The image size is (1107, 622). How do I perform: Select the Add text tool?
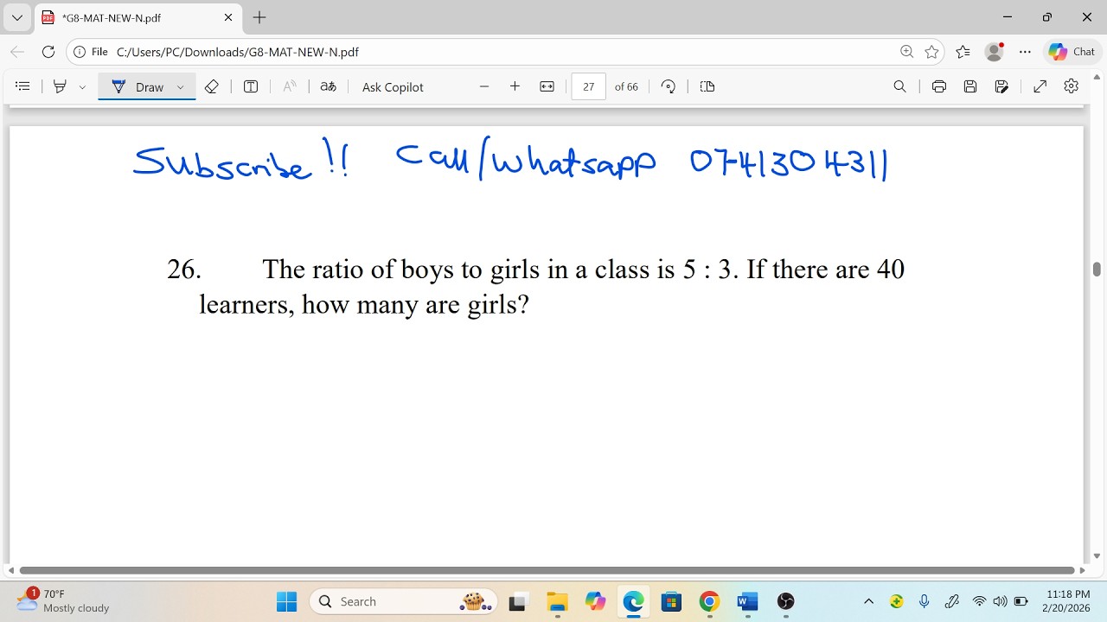click(x=251, y=86)
